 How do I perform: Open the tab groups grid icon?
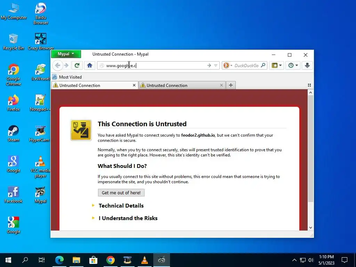coord(309,85)
